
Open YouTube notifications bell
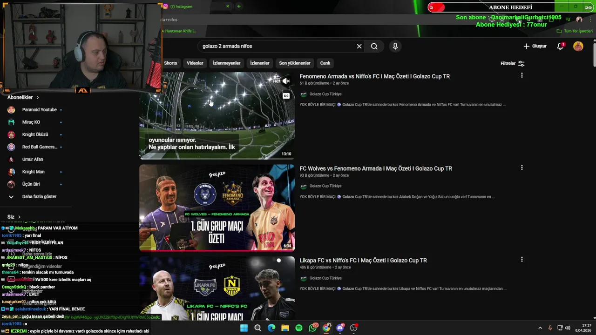(561, 46)
